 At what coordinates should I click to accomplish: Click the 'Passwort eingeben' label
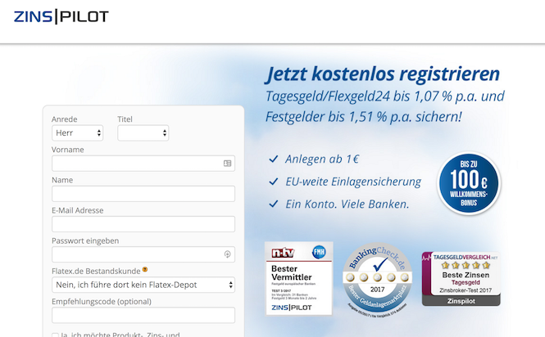(85, 240)
